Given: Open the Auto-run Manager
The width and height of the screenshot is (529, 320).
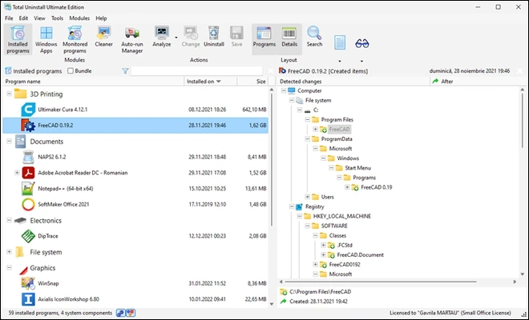Looking at the screenshot, I should click(132, 37).
